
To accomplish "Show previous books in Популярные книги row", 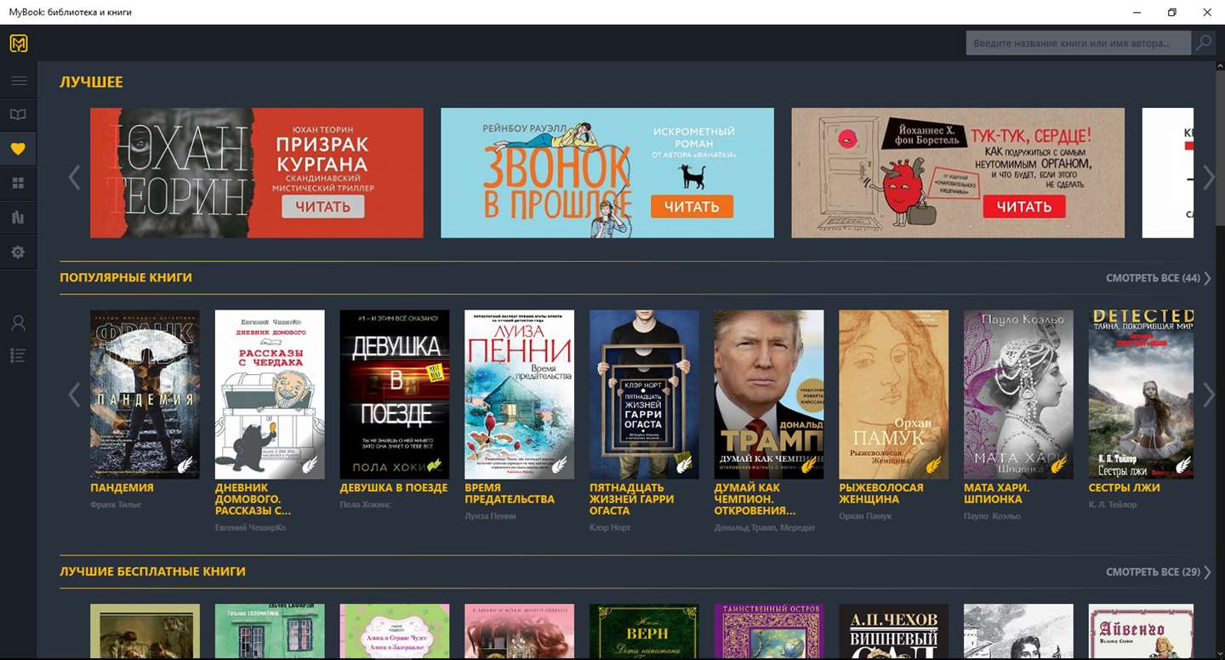I will (x=74, y=395).
